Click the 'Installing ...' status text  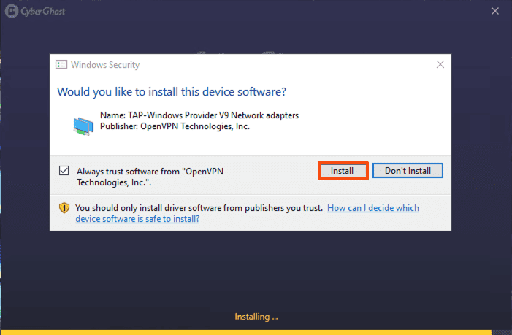point(256,317)
